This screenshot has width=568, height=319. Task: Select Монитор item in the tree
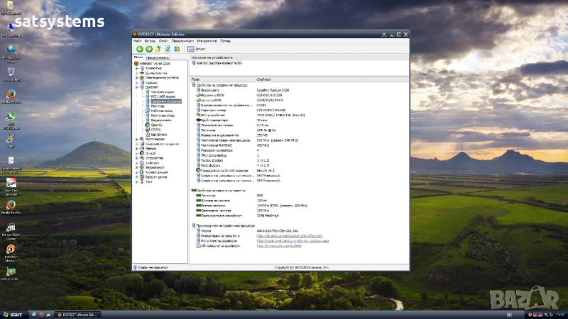[158, 106]
